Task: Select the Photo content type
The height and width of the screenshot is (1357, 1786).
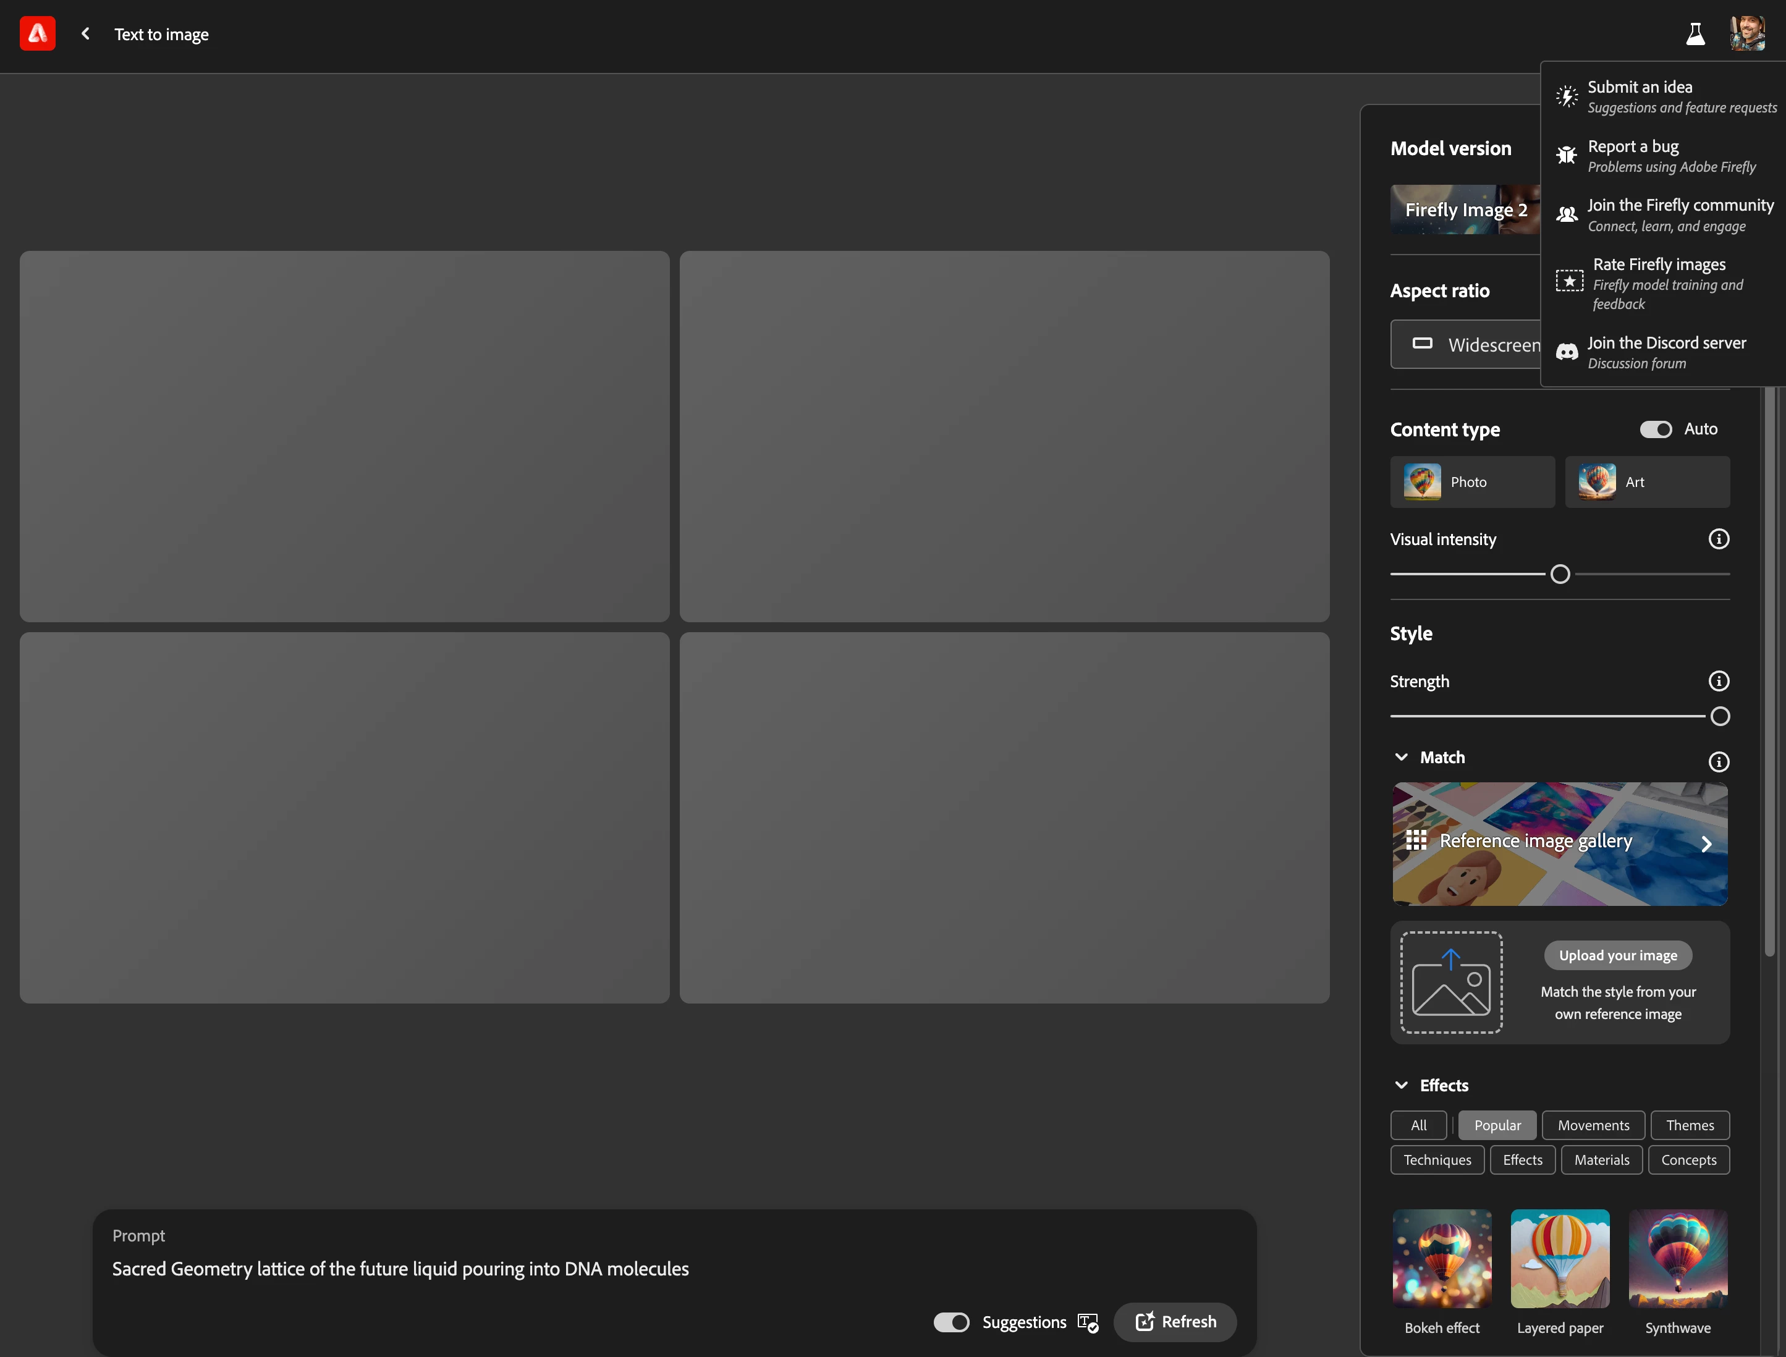Action: [1472, 482]
